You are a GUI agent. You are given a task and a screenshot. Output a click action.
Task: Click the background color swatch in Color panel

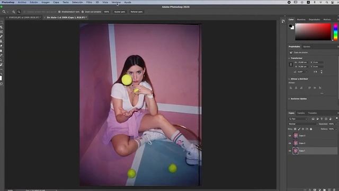coord(293,28)
